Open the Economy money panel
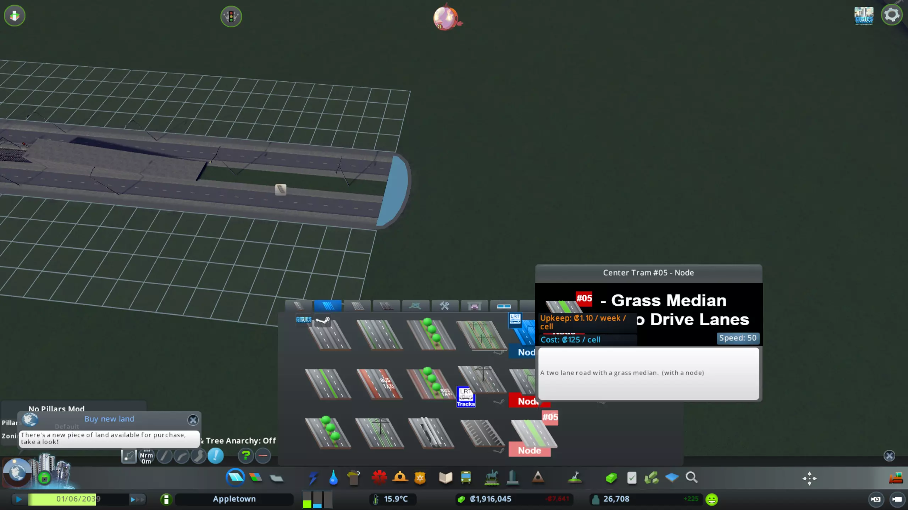908x510 pixels. click(611, 478)
